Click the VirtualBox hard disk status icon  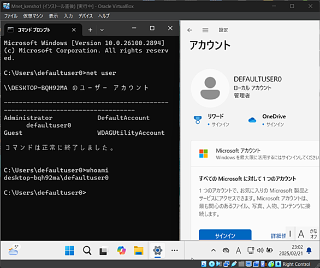(x=204, y=264)
